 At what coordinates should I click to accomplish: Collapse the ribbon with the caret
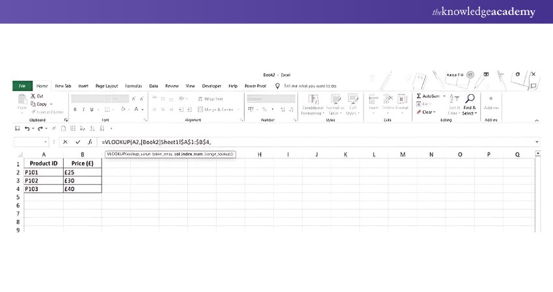click(537, 121)
